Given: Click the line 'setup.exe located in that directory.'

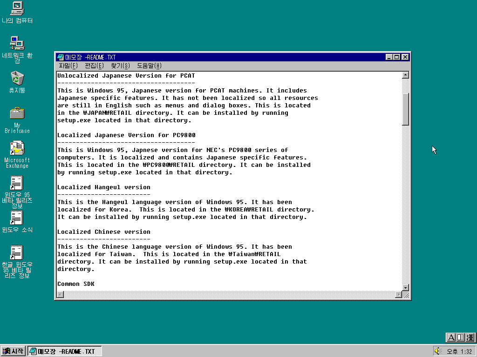Looking at the screenshot, I should coord(124,120).
